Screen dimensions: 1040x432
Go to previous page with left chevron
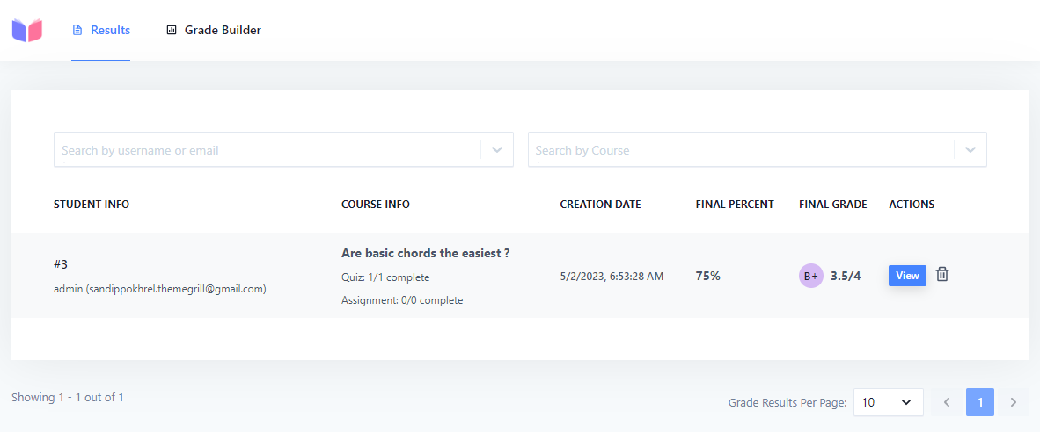pos(947,402)
